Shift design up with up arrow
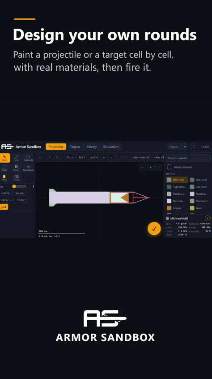This screenshot has height=379, width=212. coord(118,157)
